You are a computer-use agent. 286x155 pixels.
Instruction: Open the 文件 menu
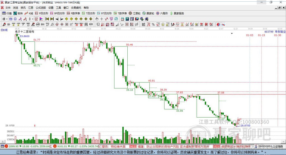[8, 8]
